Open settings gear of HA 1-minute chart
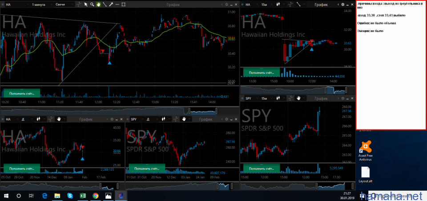This screenshot has height=201, width=427. [x=226, y=4]
